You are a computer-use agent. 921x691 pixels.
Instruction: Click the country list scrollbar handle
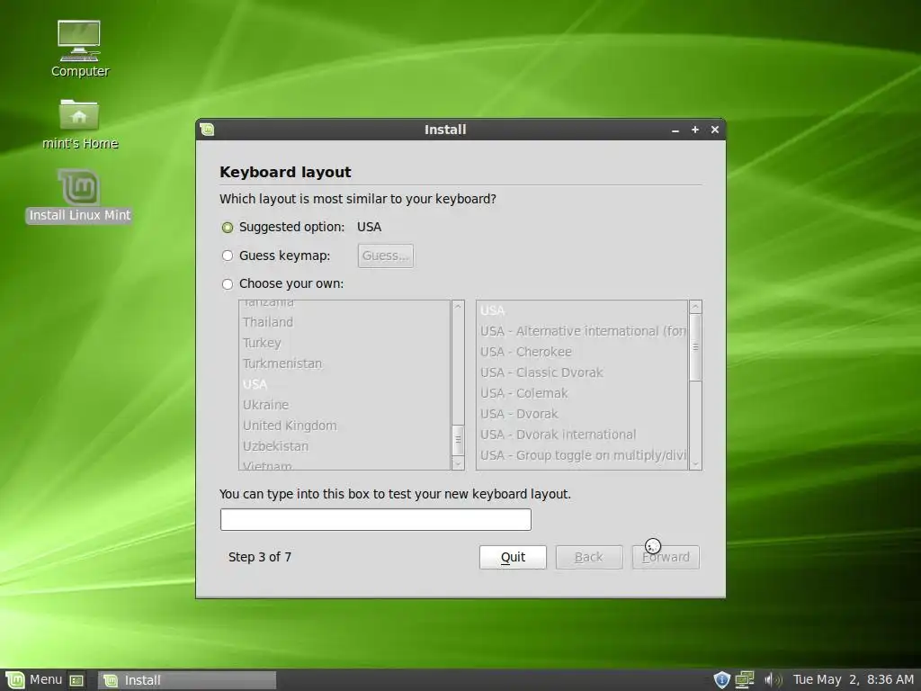pyautogui.click(x=458, y=440)
